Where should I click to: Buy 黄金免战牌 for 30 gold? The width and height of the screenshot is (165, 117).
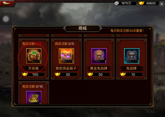point(99,75)
